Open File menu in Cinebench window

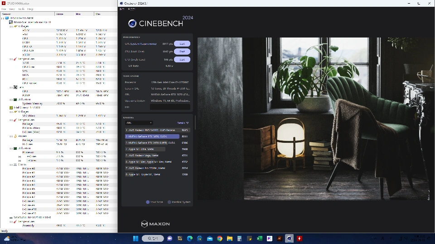[122, 9]
